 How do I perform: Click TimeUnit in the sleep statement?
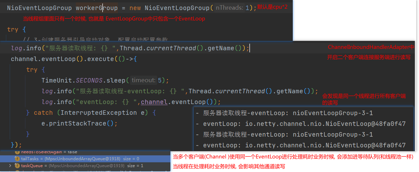(57, 80)
